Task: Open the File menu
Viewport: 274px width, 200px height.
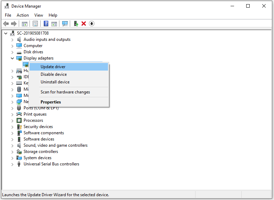Action: (x=8, y=15)
